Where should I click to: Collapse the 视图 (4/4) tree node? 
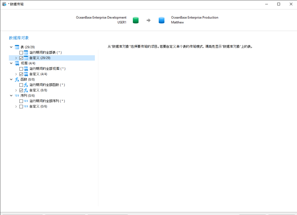pyautogui.click(x=11, y=63)
